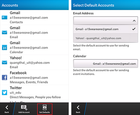The height and width of the screenshot is (115, 140).
Task: Click the empty Email Address dropdown field
Action: [106, 20]
